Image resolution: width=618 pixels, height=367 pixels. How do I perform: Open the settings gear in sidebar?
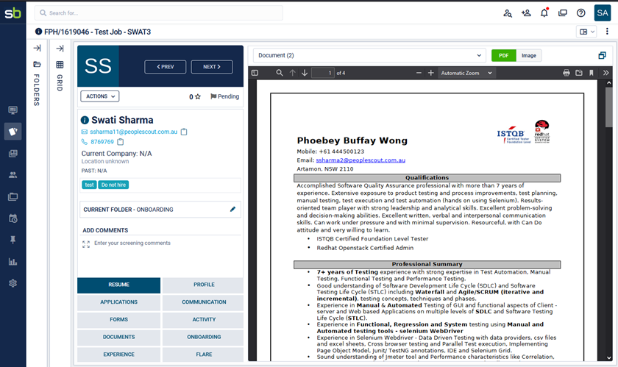(x=13, y=283)
